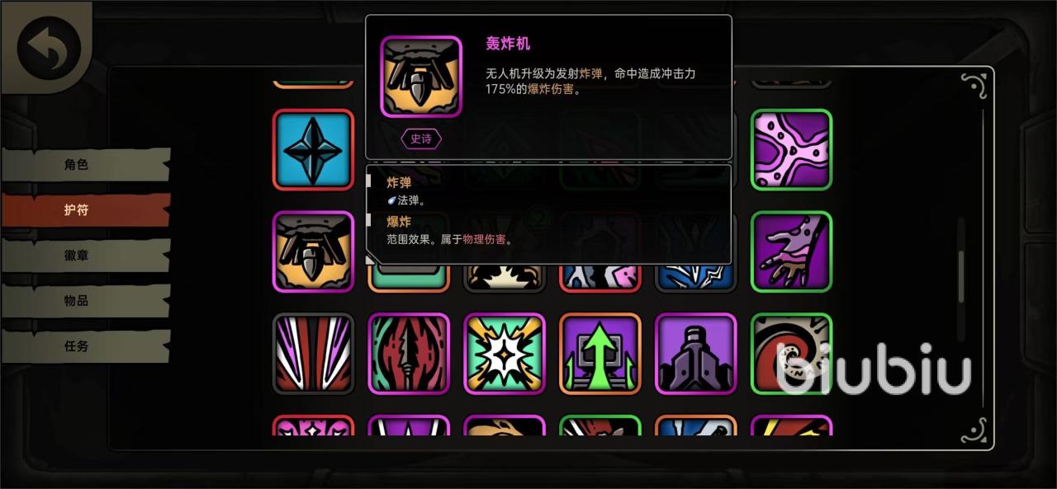
Task: Select the purple turret tower charm
Action: click(x=695, y=354)
